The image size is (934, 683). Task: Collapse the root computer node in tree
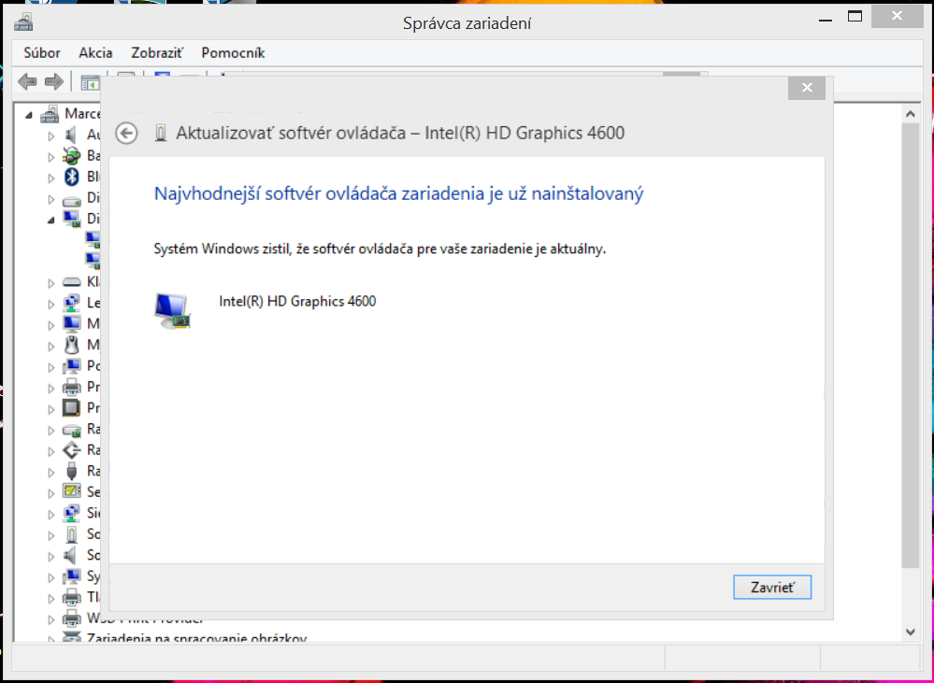29,114
